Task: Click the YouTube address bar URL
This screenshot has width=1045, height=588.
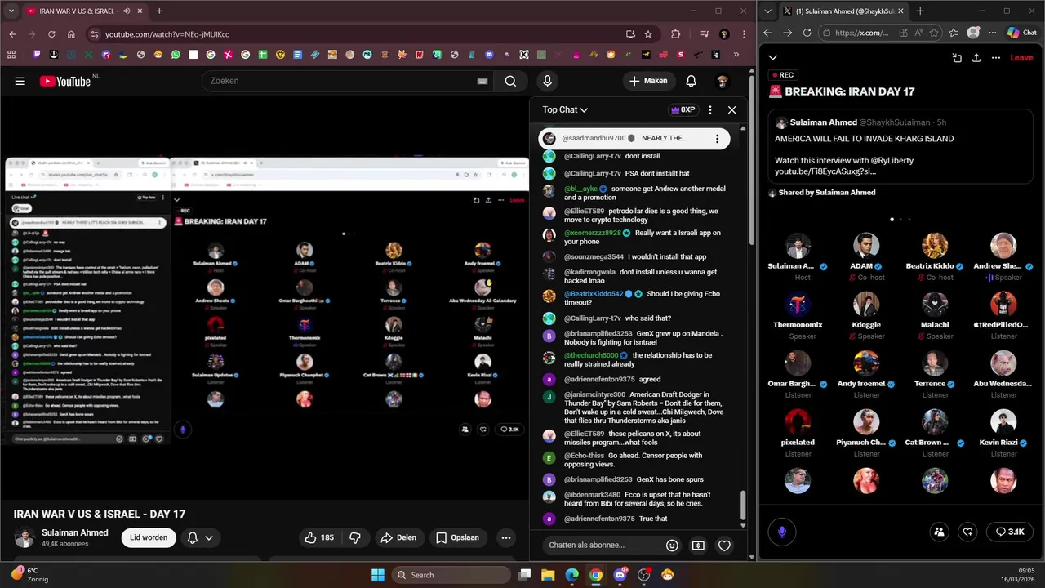Action: pos(167,34)
